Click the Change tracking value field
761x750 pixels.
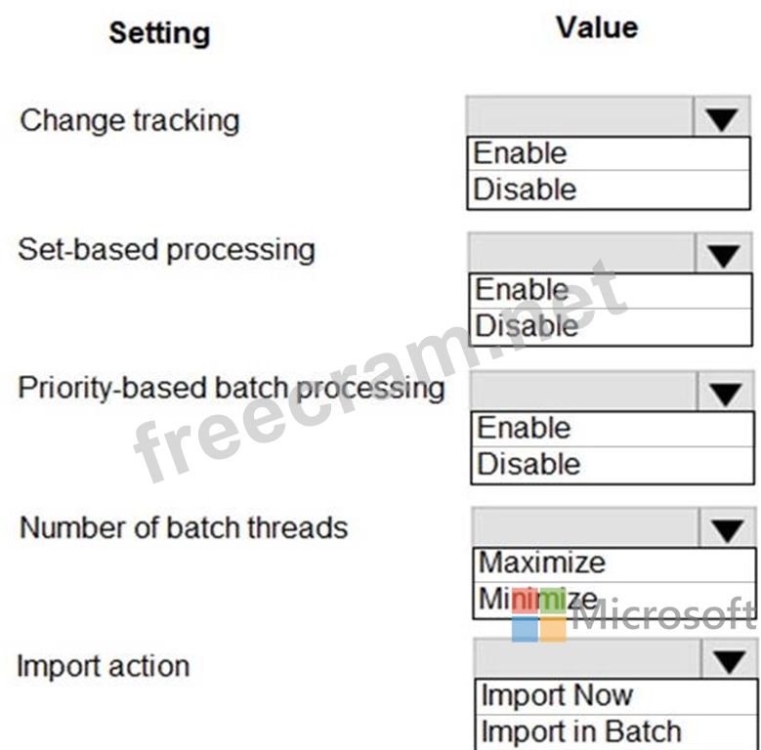580,116
